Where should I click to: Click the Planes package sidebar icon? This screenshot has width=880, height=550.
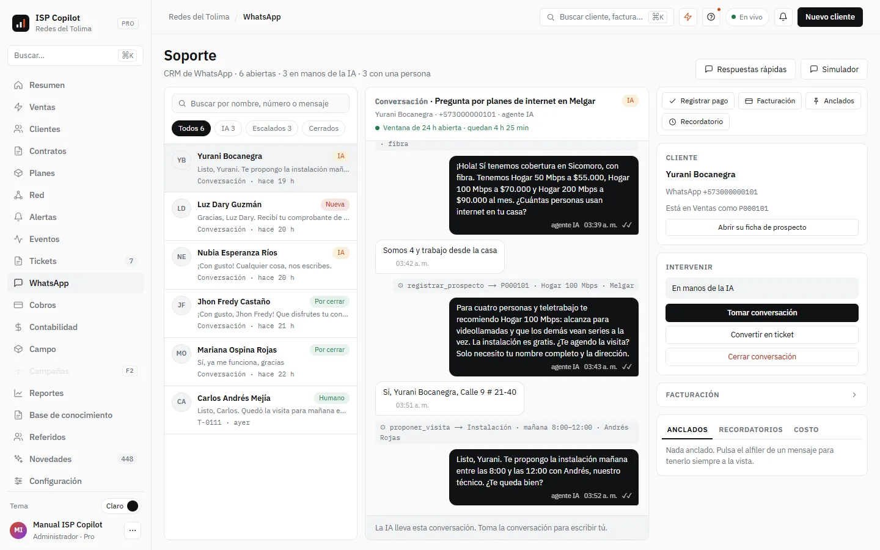(x=18, y=173)
